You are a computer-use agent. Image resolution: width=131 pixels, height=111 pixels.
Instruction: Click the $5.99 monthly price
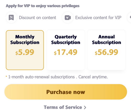[x=25, y=52]
